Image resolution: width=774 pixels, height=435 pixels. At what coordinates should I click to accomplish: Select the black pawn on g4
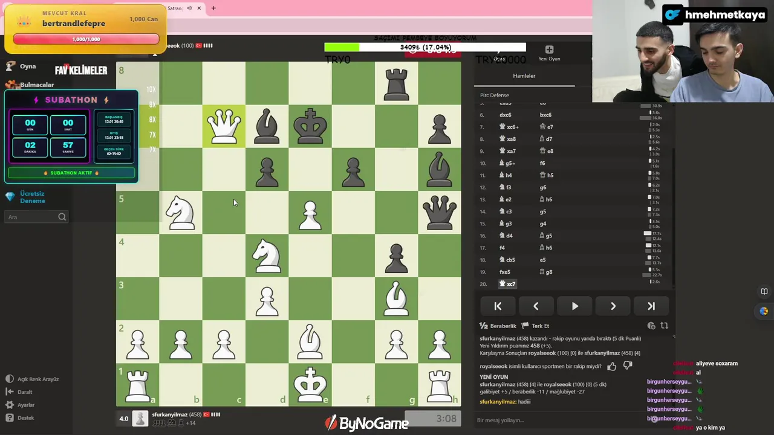click(x=396, y=256)
